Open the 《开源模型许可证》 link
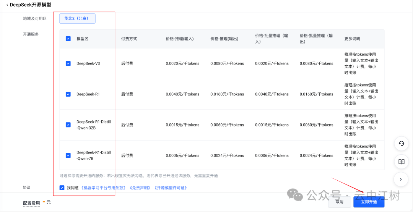The height and width of the screenshot is (212, 413). pos(171,188)
